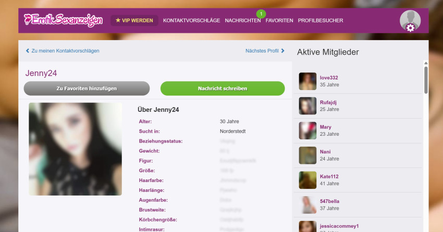Click Jenny24's large profile photo

click(75, 149)
